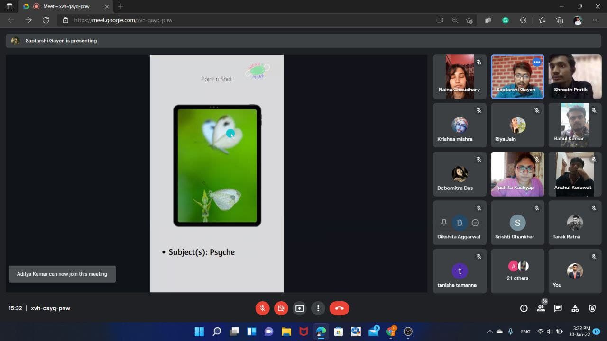607x341 pixels.
Task: Leave the call with red hang-up button
Action: (x=339, y=308)
